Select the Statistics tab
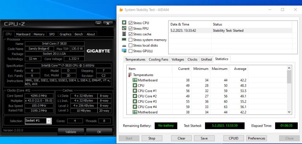Screen dimensions: 302x144 pos(222,59)
